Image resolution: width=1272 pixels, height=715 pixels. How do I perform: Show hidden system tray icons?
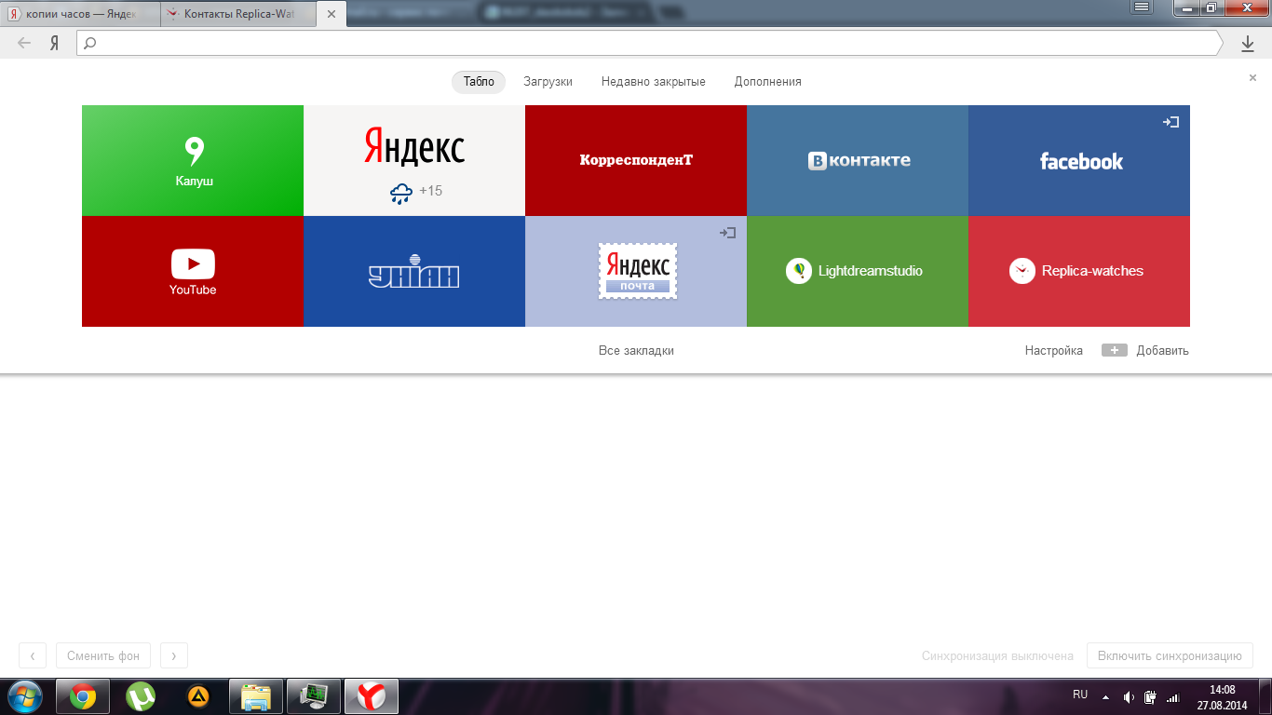(1105, 696)
